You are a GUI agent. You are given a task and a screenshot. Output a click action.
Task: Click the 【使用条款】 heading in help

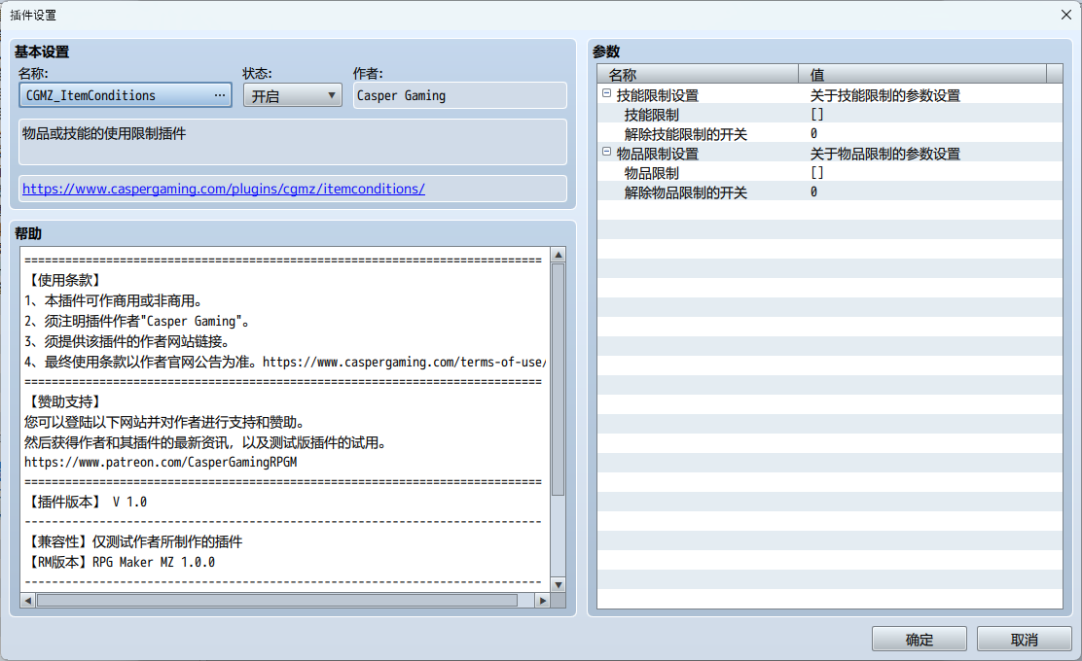tap(65, 280)
